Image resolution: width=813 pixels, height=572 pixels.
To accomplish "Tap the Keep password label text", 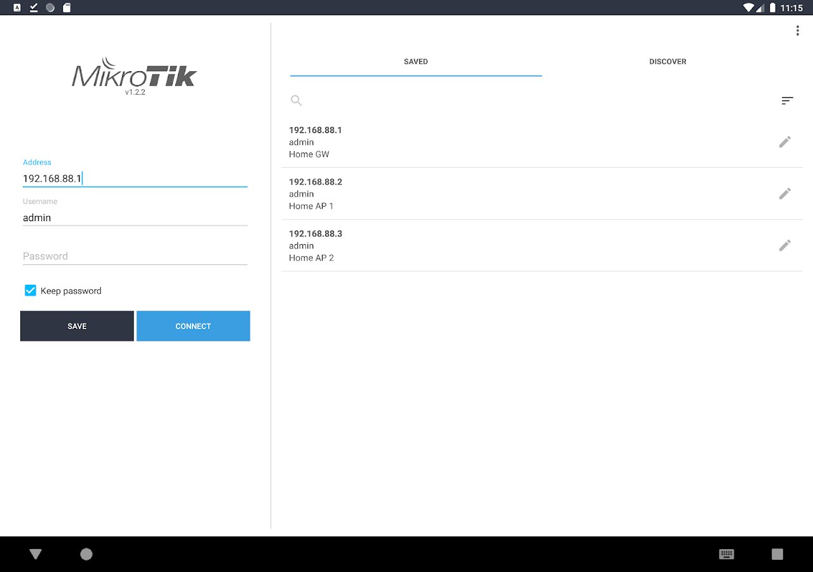I will tap(71, 291).
